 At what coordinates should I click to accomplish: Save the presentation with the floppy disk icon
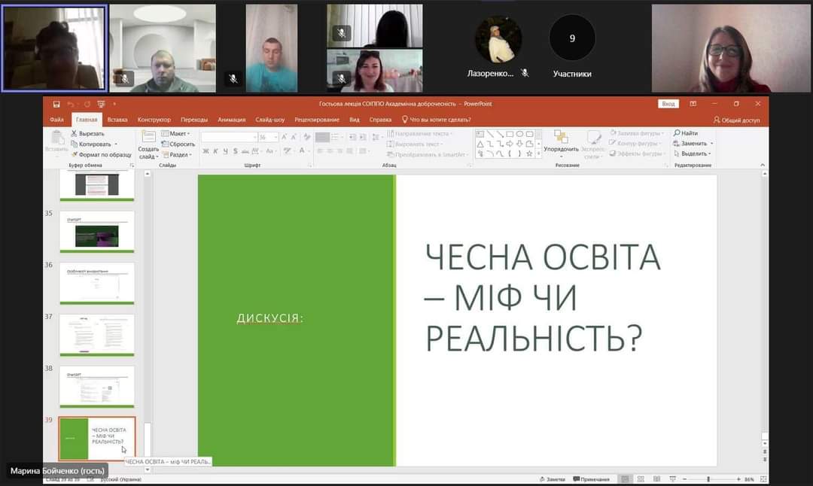pos(56,104)
